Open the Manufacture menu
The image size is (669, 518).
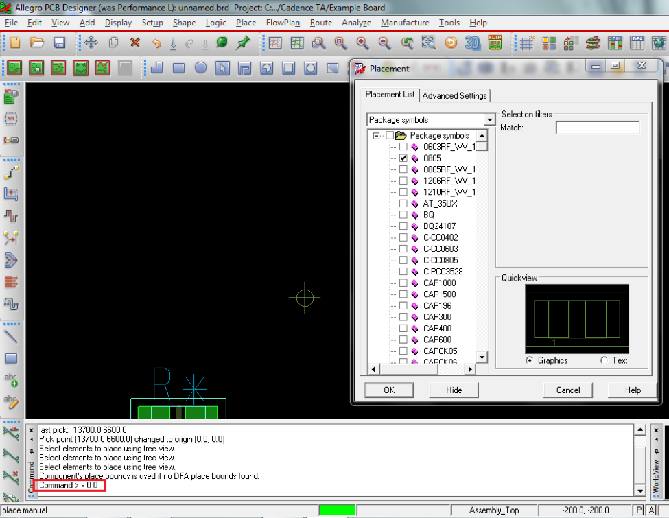[x=405, y=23]
